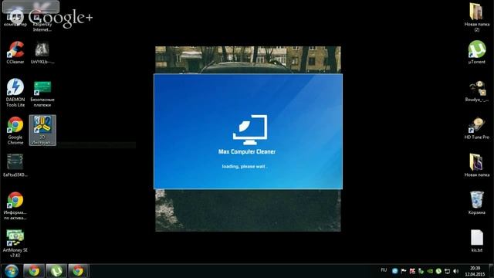Open the clock showing 20:39

(475, 271)
